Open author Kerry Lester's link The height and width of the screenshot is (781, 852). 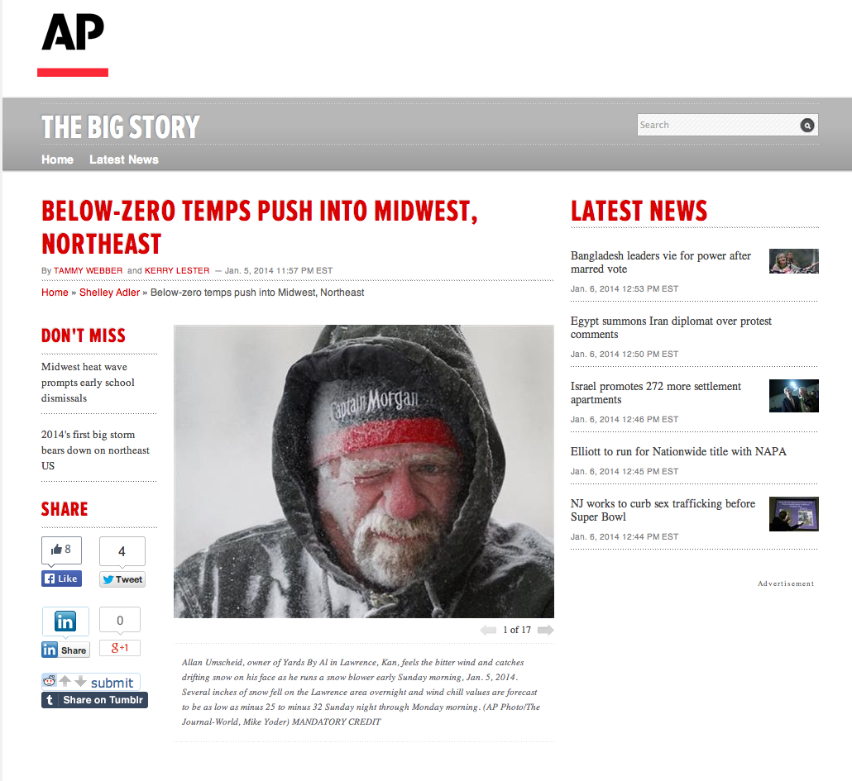click(177, 270)
